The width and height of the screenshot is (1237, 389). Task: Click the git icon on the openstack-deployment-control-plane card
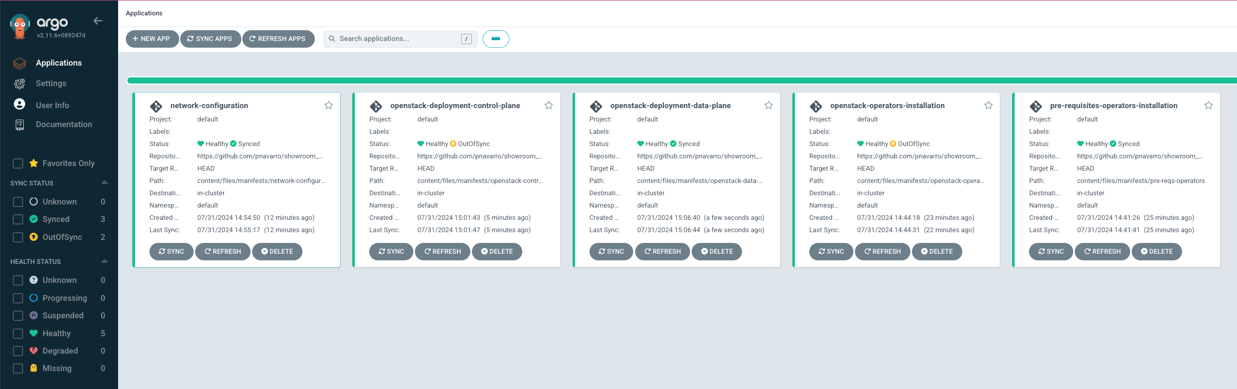[376, 106]
